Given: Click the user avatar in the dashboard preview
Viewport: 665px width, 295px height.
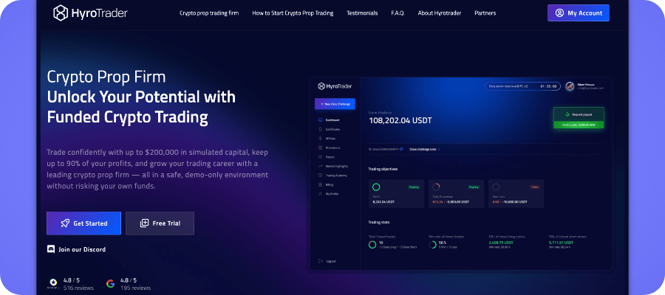Looking at the screenshot, I should click(570, 86).
